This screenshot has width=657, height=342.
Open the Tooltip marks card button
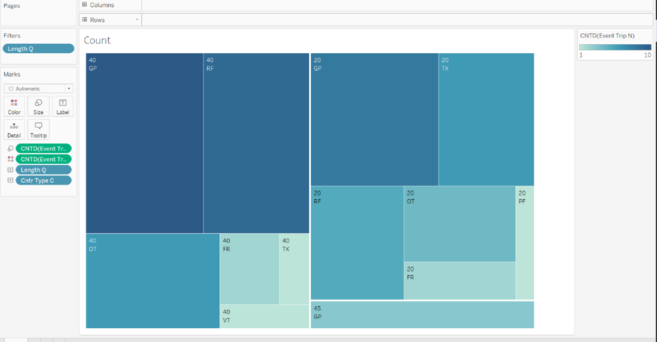38,130
